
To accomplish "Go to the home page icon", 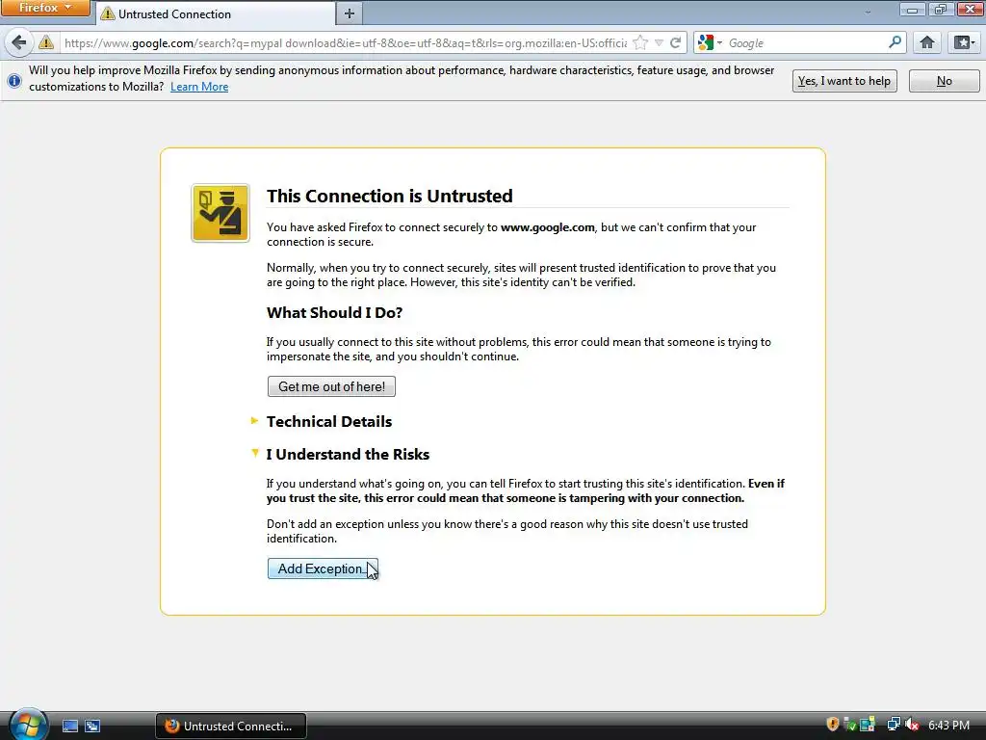I will [x=927, y=42].
